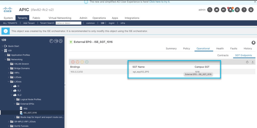Click the admin username in header

click(x=202, y=10)
